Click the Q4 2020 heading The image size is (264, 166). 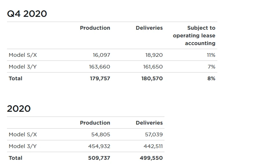coord(27,14)
